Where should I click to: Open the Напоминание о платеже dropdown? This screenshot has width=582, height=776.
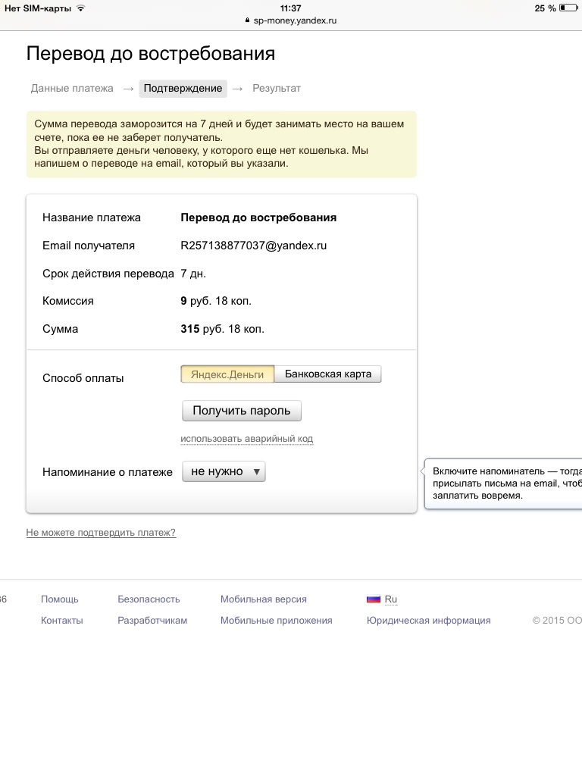[x=224, y=471]
